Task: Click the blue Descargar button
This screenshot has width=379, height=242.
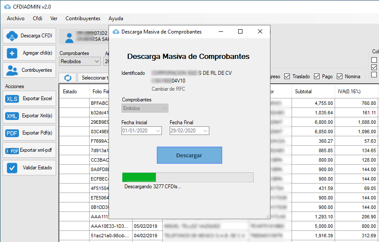Action: (x=189, y=155)
